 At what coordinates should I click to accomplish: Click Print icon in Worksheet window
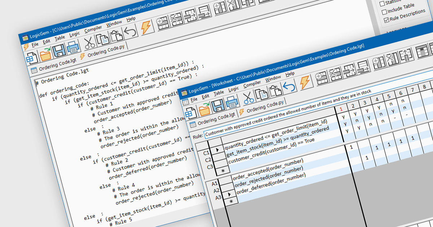click(232, 102)
